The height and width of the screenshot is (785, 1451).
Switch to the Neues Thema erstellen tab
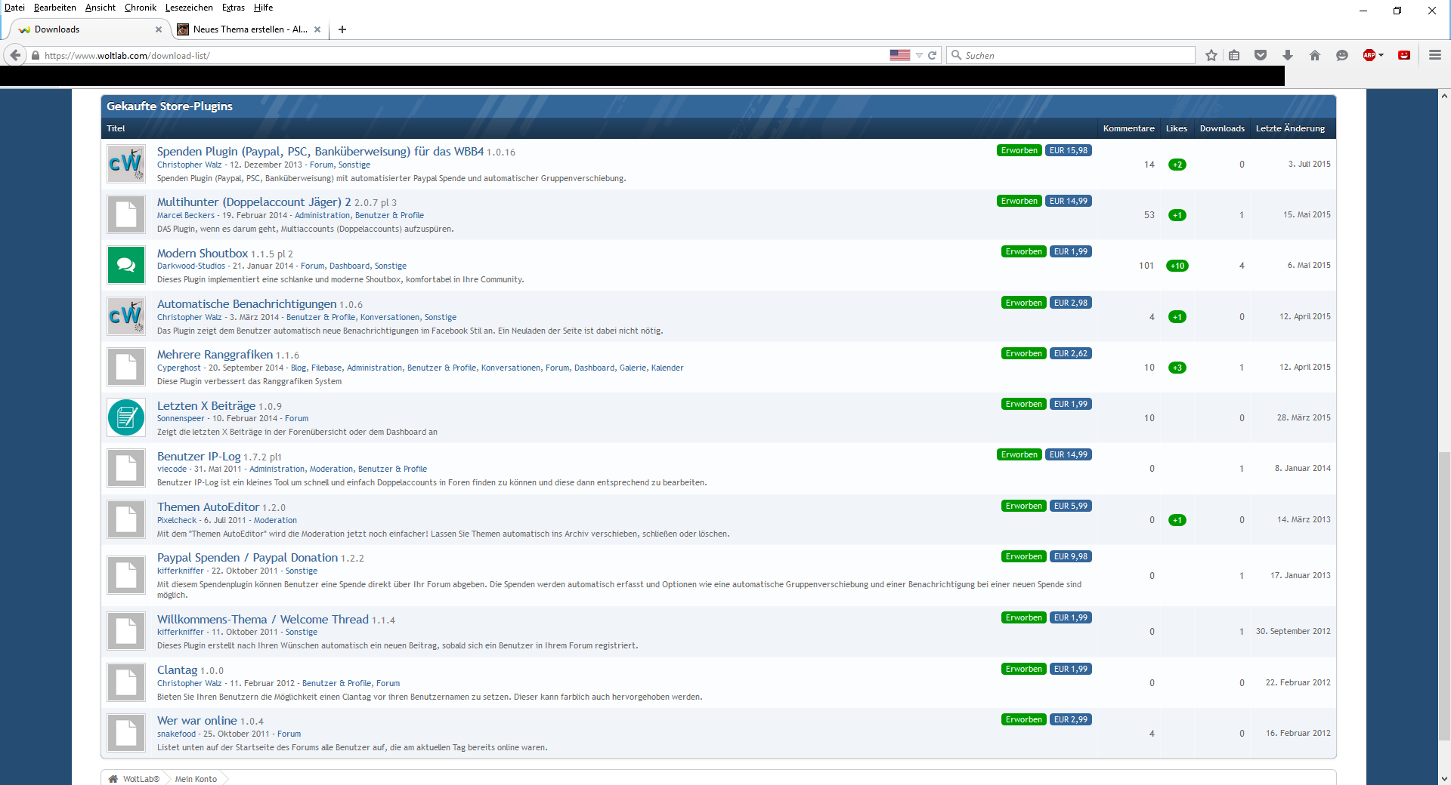249,29
